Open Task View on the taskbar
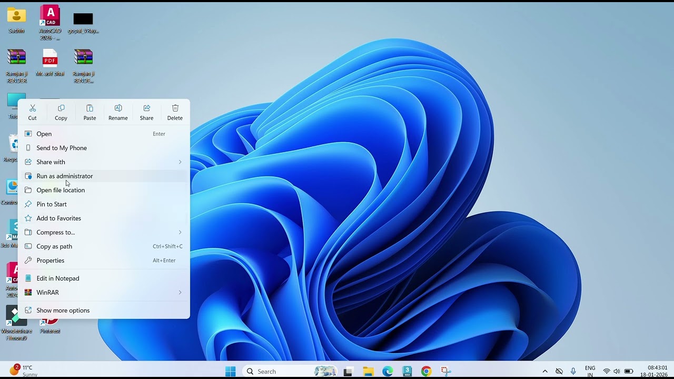674x379 pixels. (348, 371)
